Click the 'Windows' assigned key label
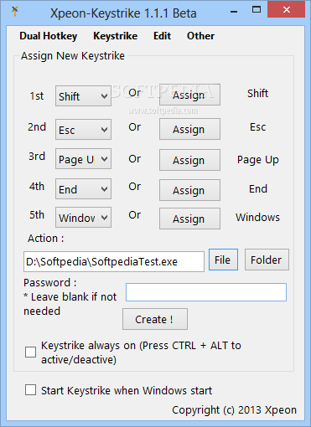 tap(257, 218)
